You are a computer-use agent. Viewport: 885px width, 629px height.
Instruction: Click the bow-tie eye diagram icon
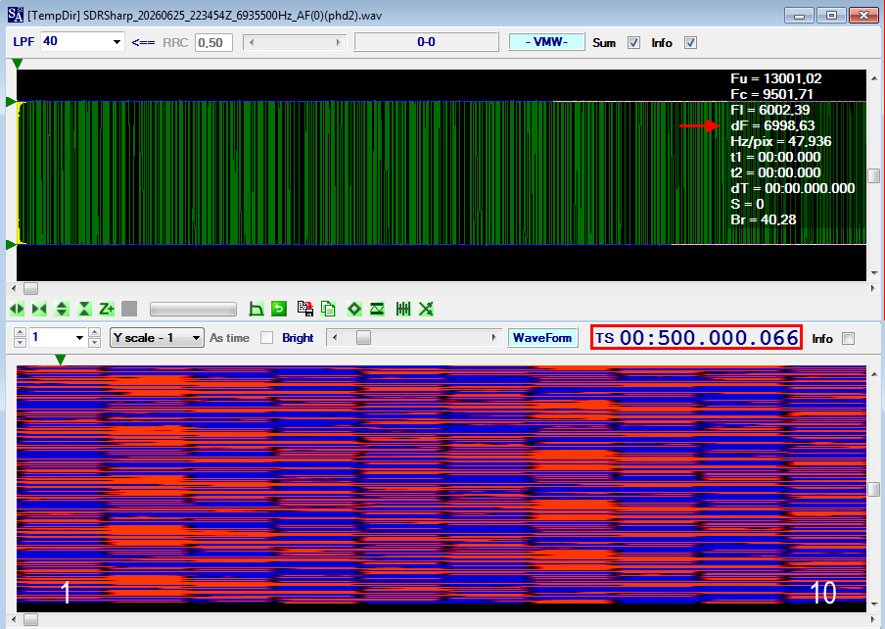click(377, 309)
